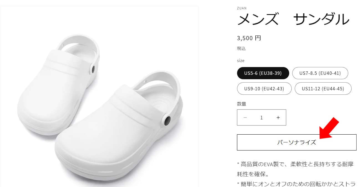Click the front sandal's black strap rivet
Viewport: 361px width, 187px height.
coord(167,121)
